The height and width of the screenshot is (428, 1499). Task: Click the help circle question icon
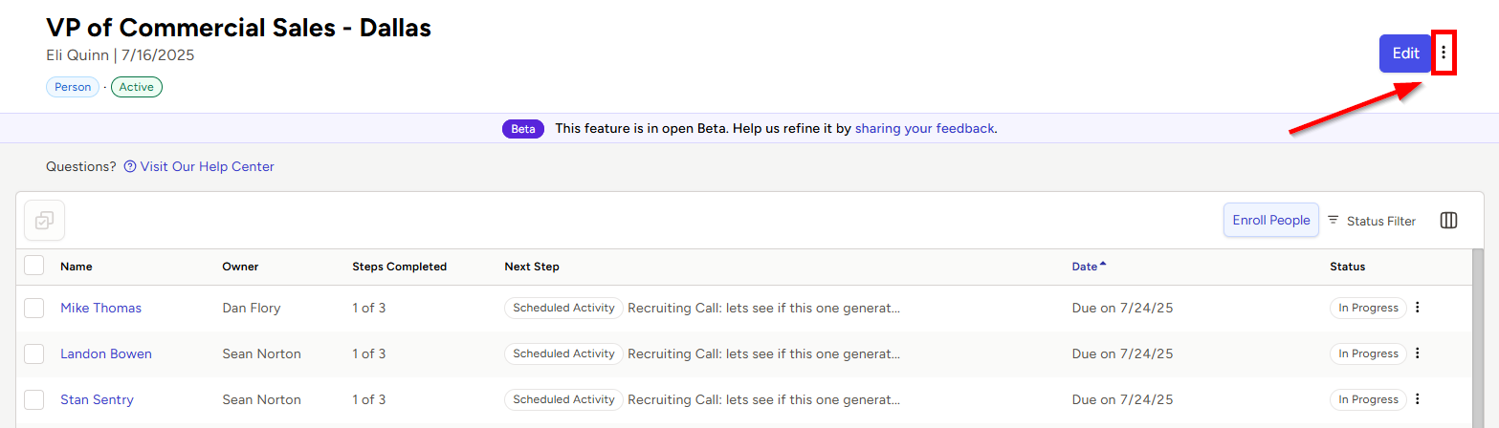click(130, 167)
